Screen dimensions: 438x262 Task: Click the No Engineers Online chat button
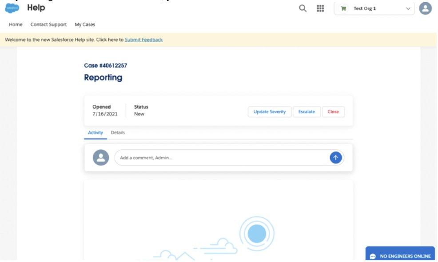tap(400, 254)
